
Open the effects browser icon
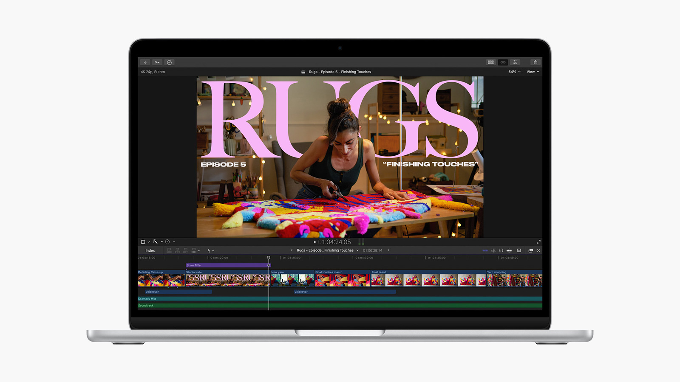pyautogui.click(x=530, y=250)
